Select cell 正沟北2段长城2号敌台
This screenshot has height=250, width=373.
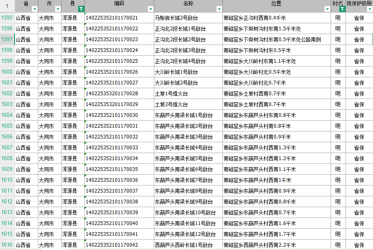click(188, 40)
